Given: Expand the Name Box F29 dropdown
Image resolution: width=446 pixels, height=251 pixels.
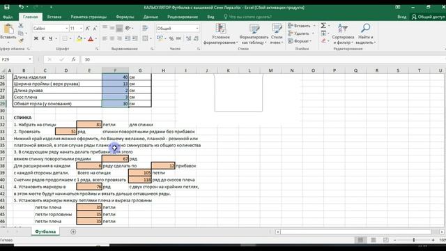Looking at the screenshot, I should [30, 59].
